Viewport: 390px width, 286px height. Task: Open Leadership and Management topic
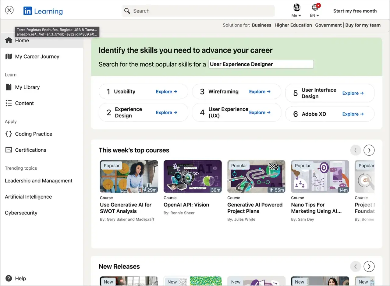point(39,181)
